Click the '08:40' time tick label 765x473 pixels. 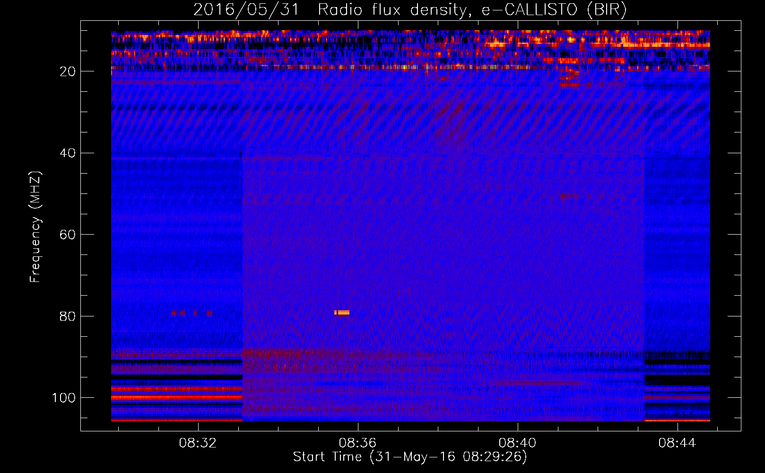517,443
